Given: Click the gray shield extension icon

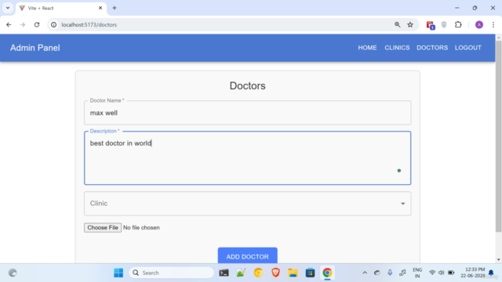Looking at the screenshot, I should (x=444, y=24).
